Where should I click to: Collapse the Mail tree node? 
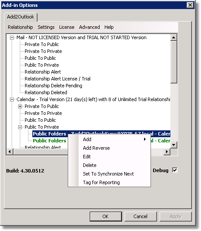coord(12,38)
